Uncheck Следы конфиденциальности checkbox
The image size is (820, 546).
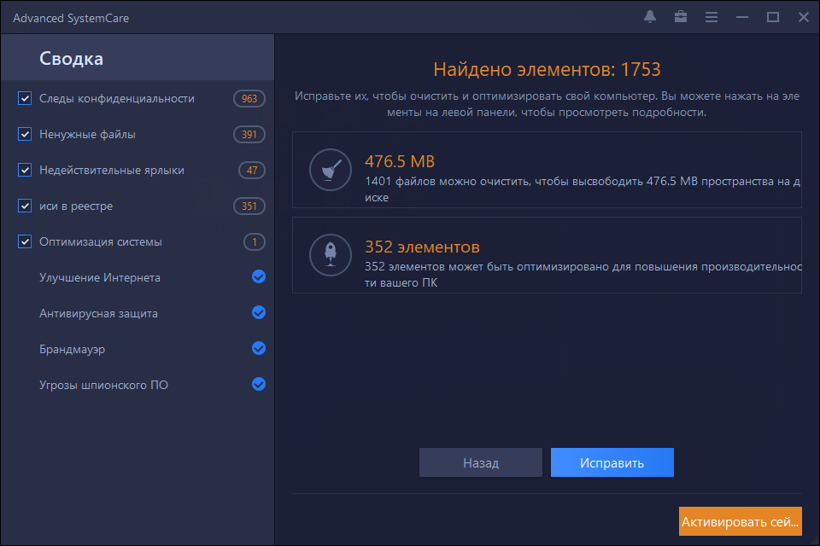(x=25, y=98)
